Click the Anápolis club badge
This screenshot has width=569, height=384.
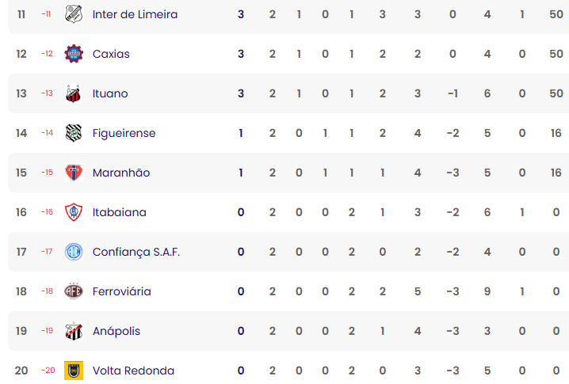click(x=74, y=331)
